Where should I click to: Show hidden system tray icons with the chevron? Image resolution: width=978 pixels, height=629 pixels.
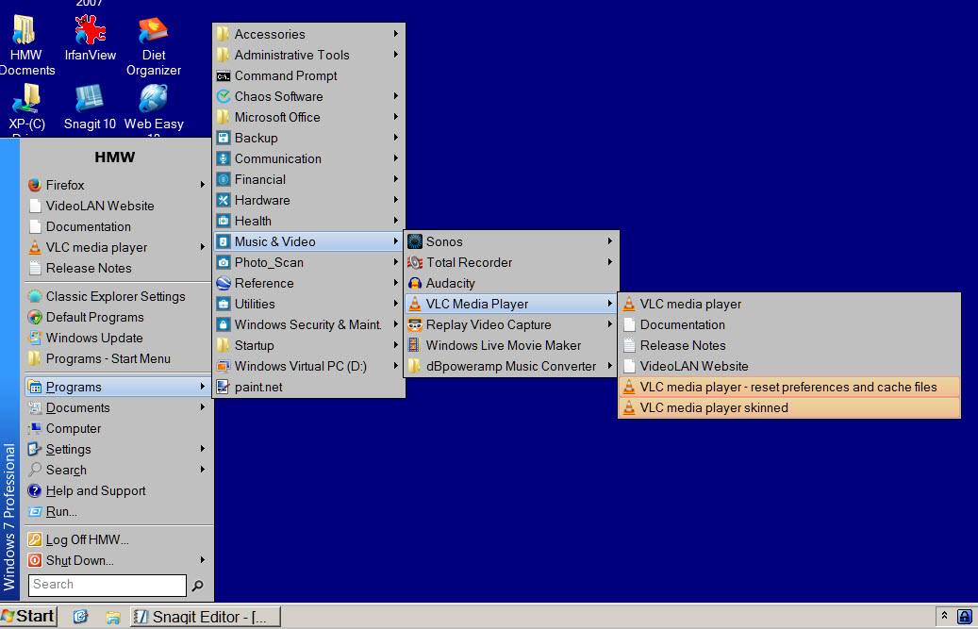(x=943, y=616)
